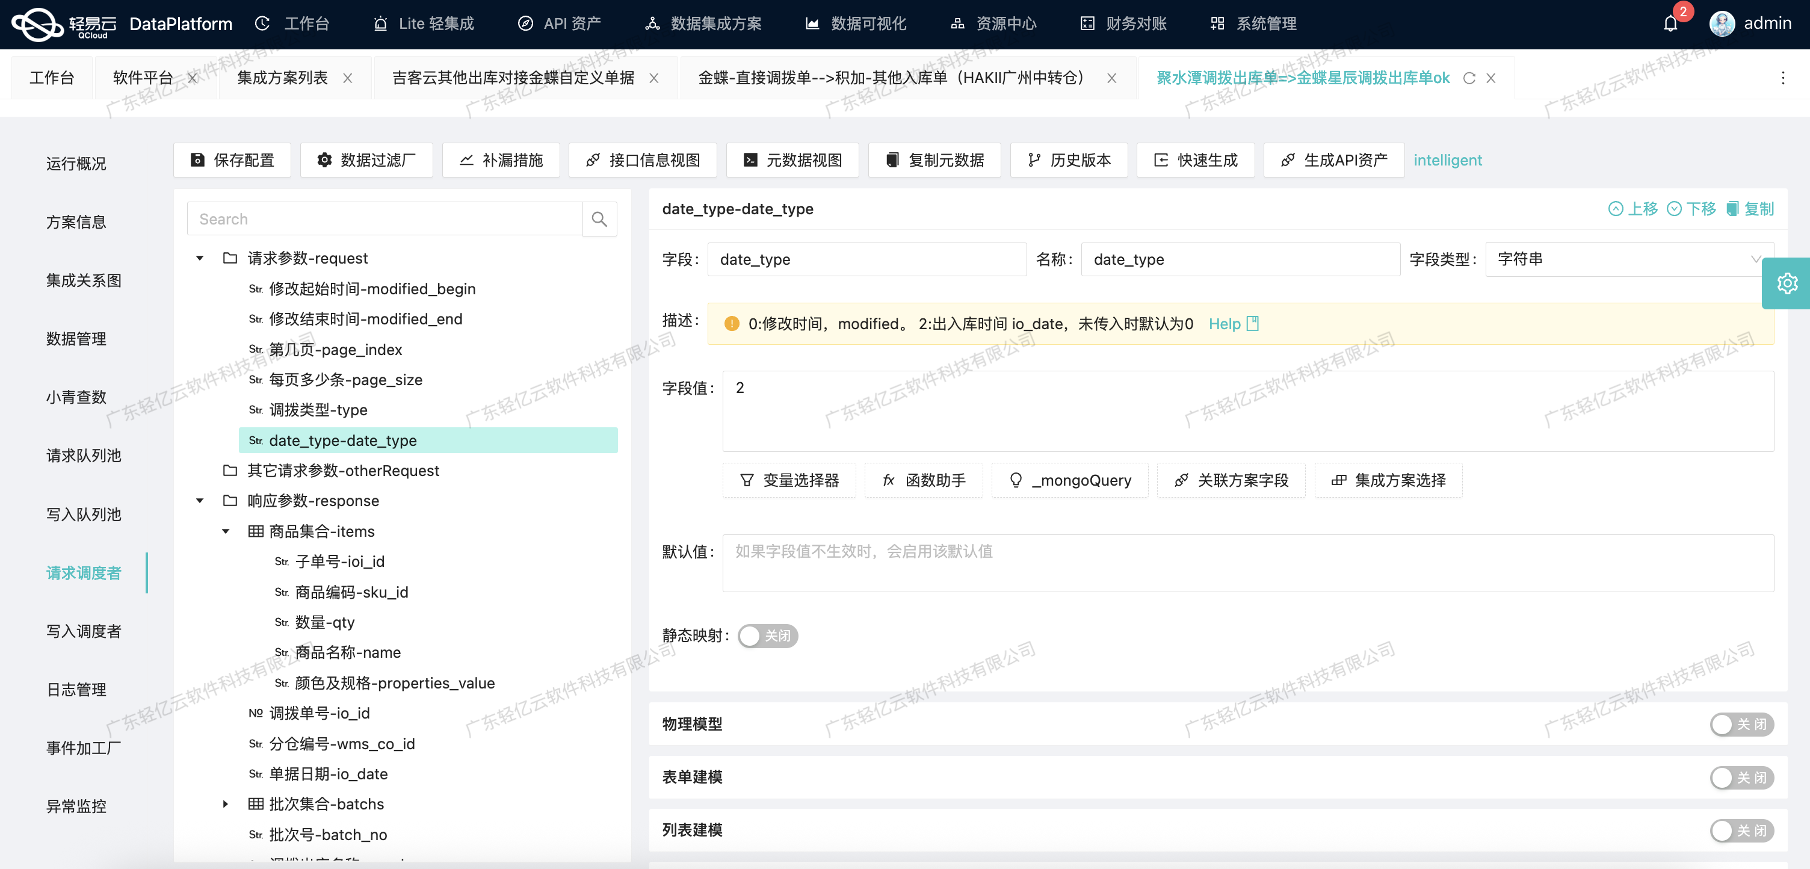The image size is (1810, 869).
Task: Click the intelligent link
Action: [x=1447, y=160]
